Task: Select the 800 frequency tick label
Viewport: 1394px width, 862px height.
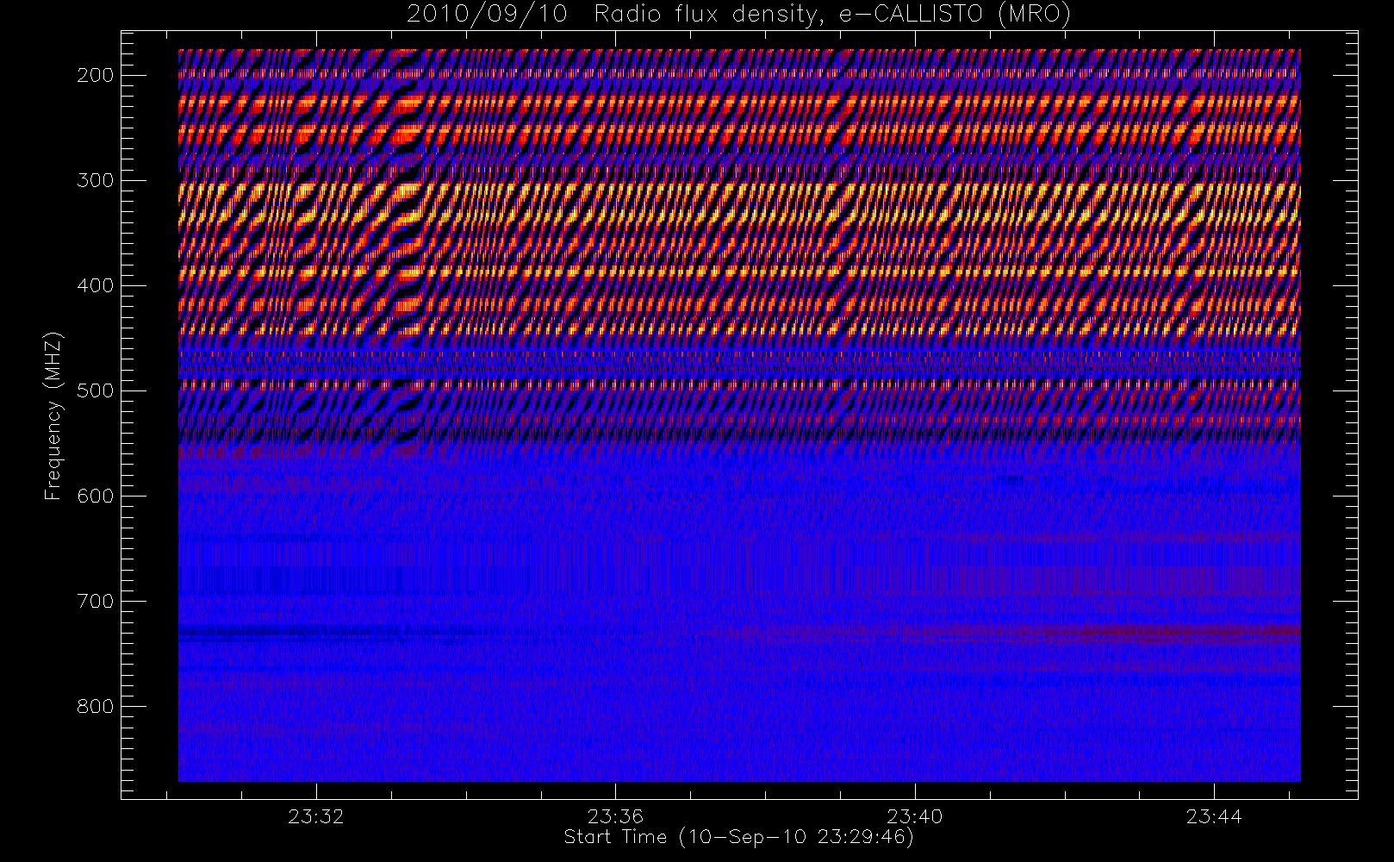Action: point(96,707)
